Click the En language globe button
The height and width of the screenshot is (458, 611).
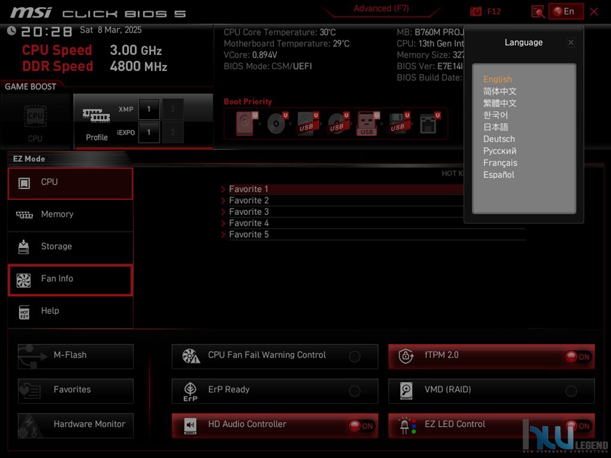[x=566, y=11]
